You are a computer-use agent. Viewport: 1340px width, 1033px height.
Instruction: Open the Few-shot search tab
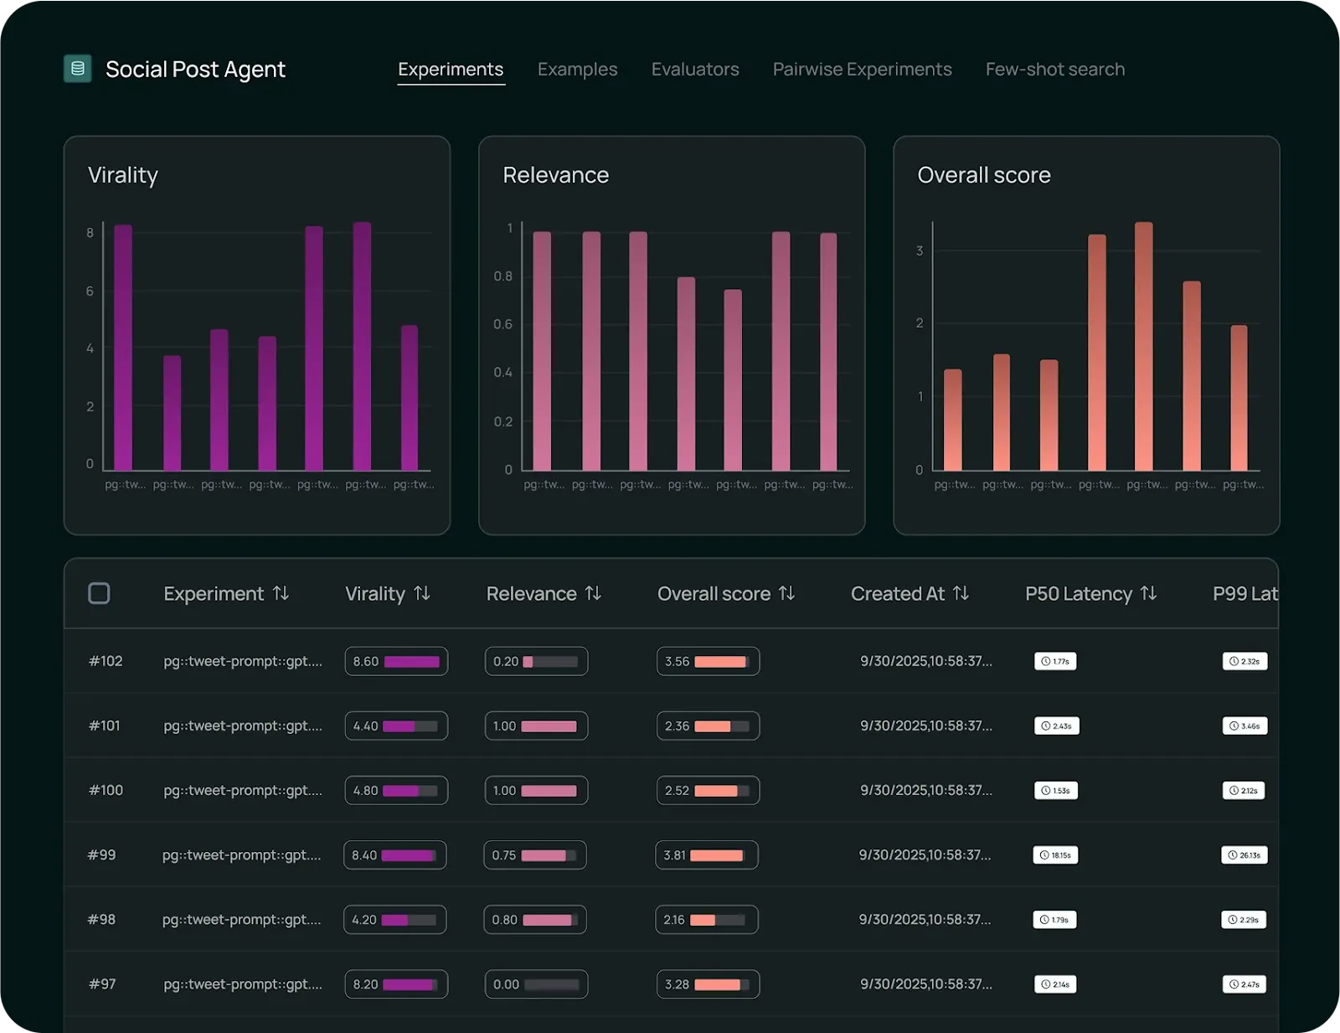[x=1054, y=70]
